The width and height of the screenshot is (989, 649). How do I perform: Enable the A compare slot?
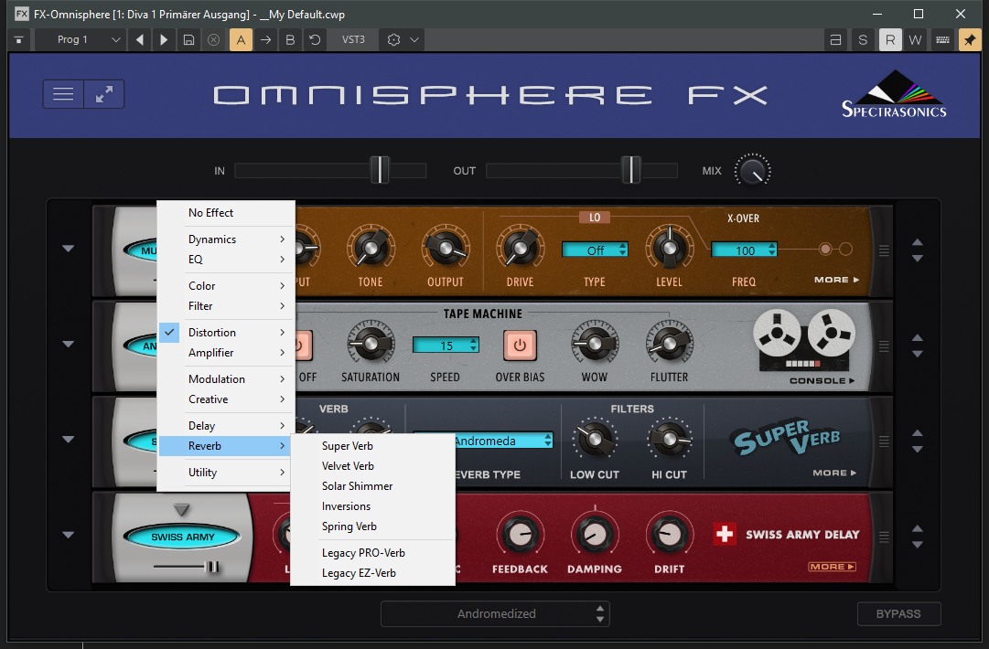click(241, 40)
